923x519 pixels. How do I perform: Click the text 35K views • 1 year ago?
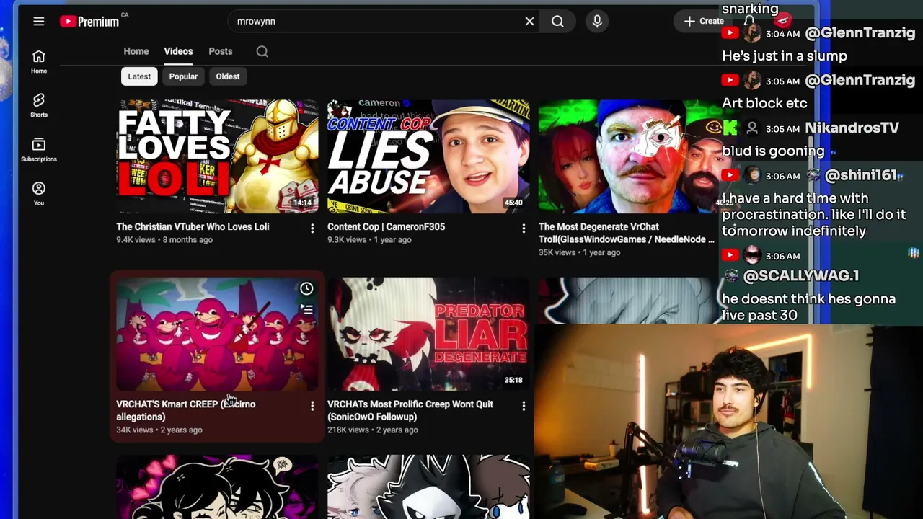(579, 252)
